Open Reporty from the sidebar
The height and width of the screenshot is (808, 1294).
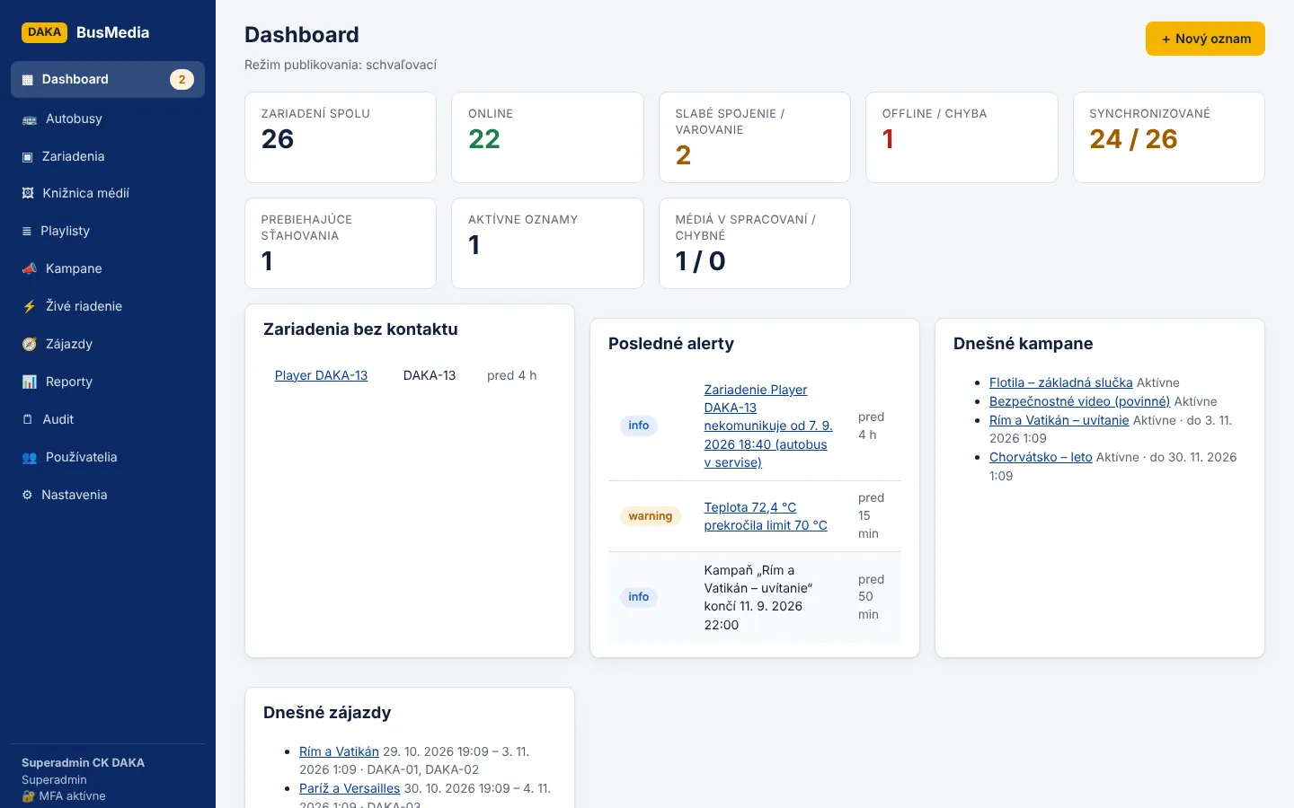coord(108,382)
